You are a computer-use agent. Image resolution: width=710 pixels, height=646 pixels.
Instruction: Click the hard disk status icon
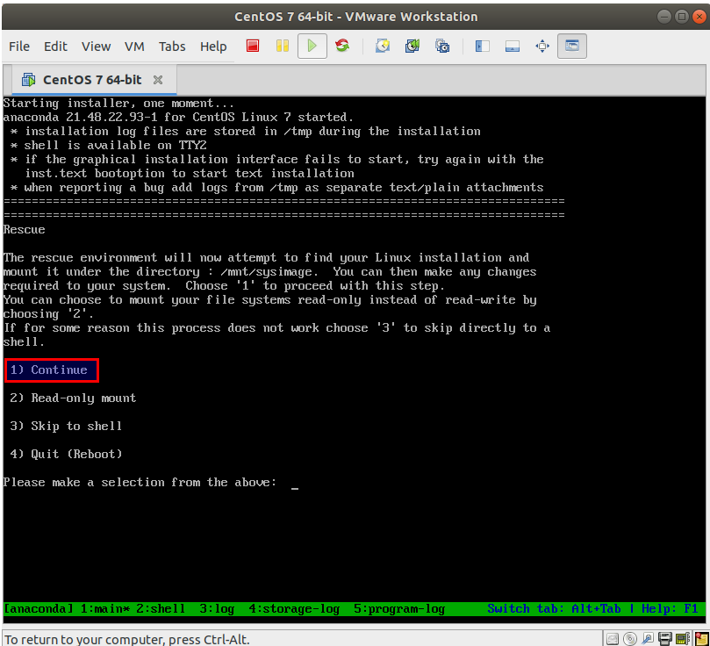click(x=613, y=638)
